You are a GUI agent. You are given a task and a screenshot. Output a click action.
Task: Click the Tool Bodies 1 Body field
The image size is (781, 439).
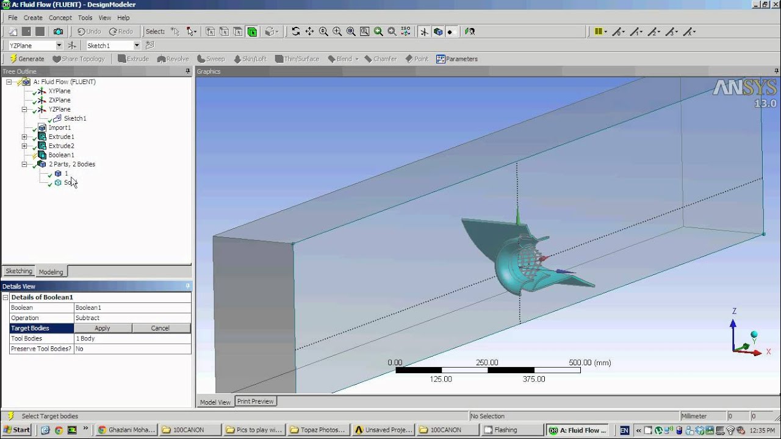(132, 339)
